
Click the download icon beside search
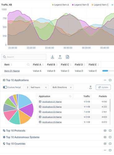[52, 57]
